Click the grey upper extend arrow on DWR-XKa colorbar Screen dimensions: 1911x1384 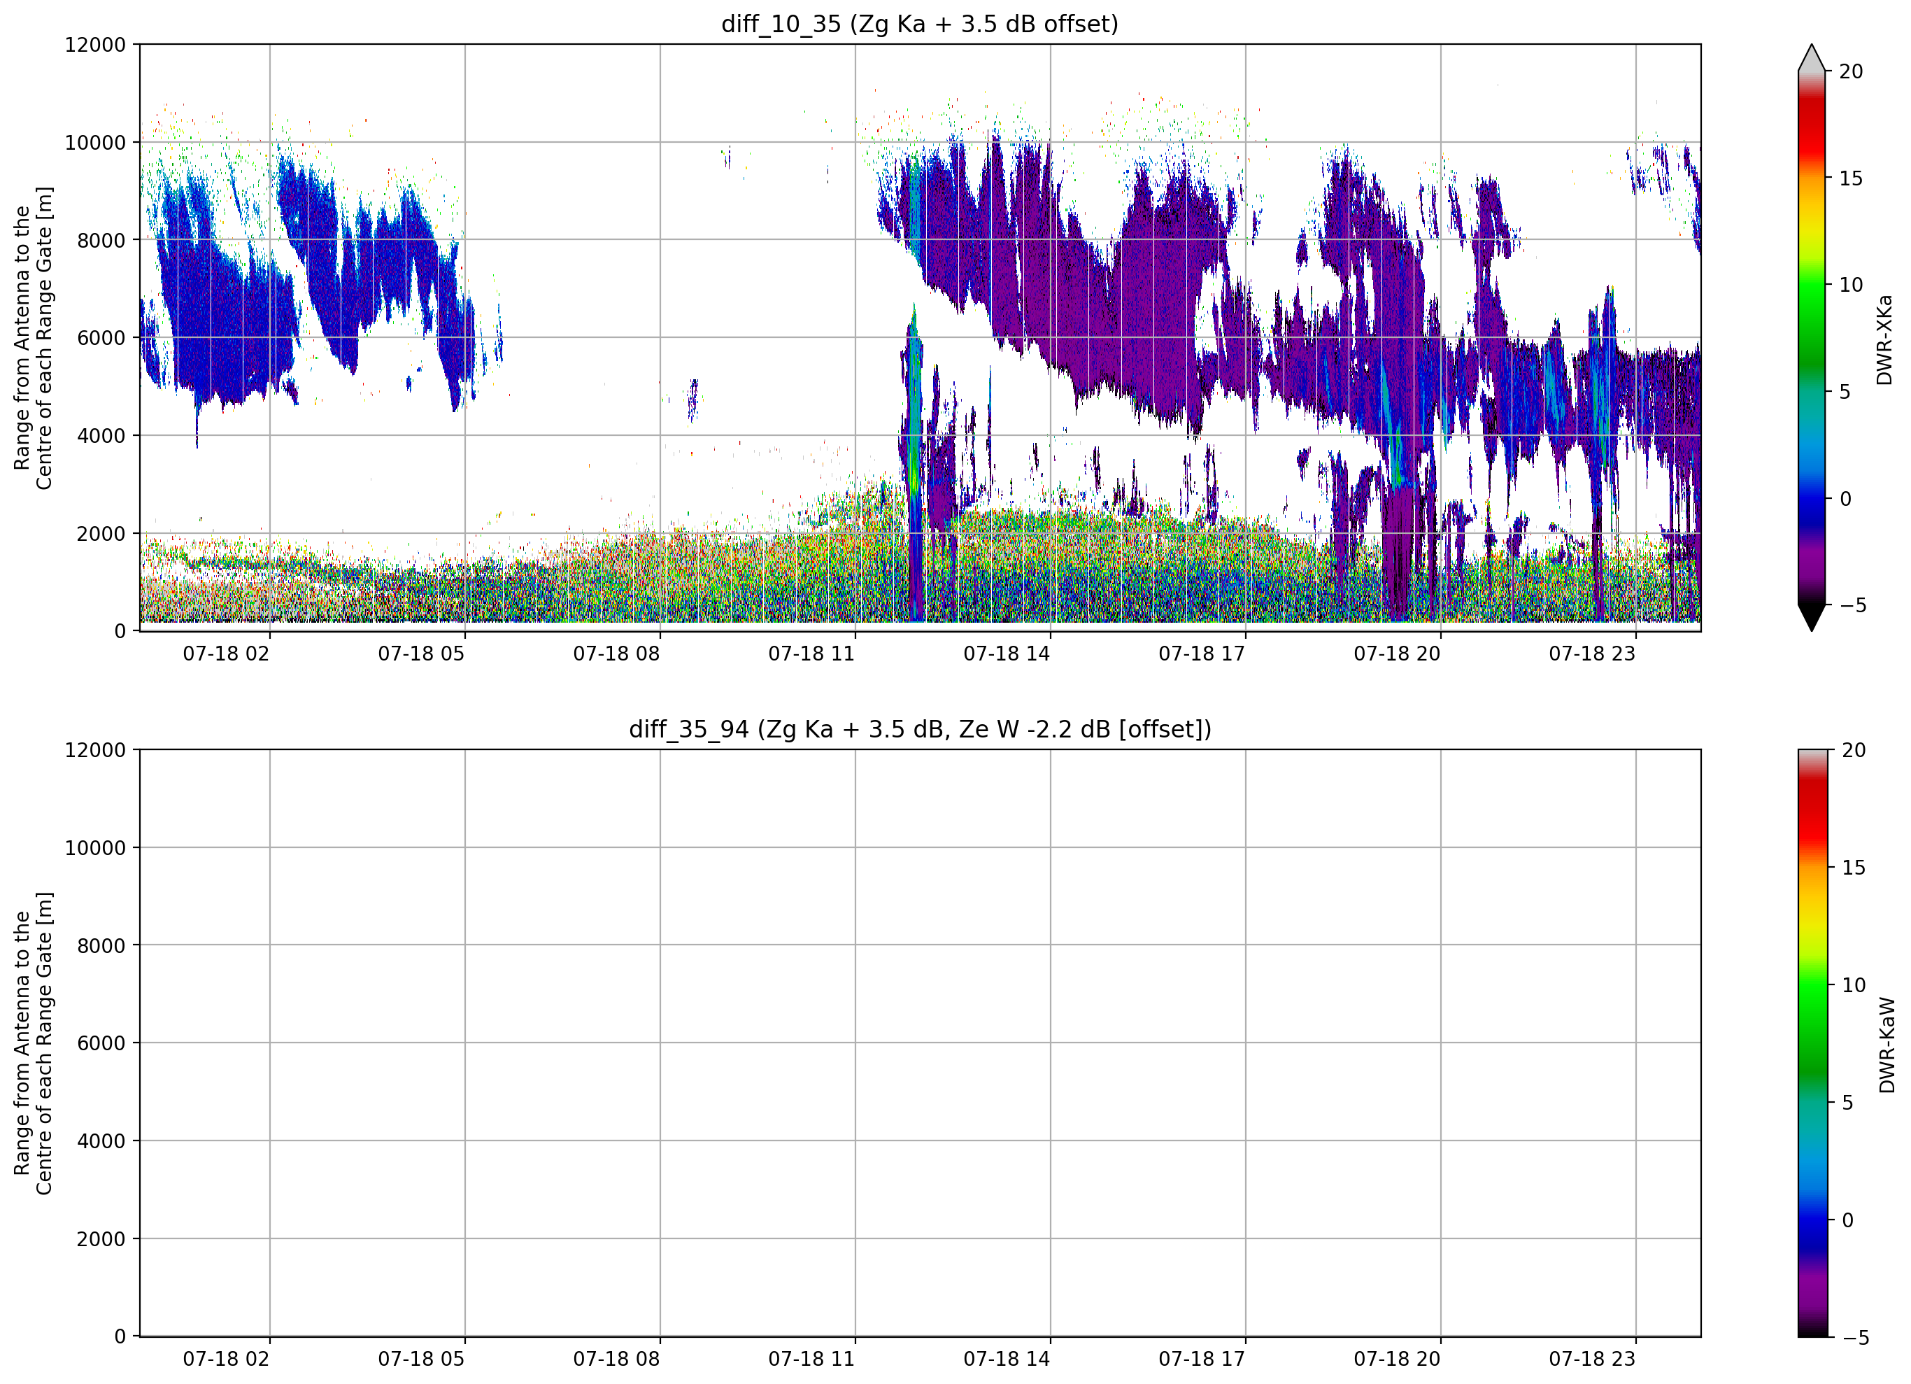1812,58
